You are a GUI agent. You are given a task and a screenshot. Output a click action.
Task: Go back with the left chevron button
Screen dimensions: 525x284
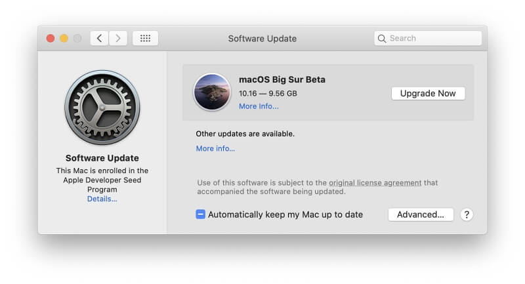click(x=99, y=38)
